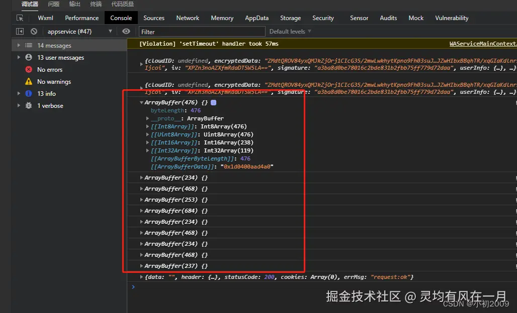Expand the 1 verbose group
The width and height of the screenshot is (517, 313).
[19, 105]
